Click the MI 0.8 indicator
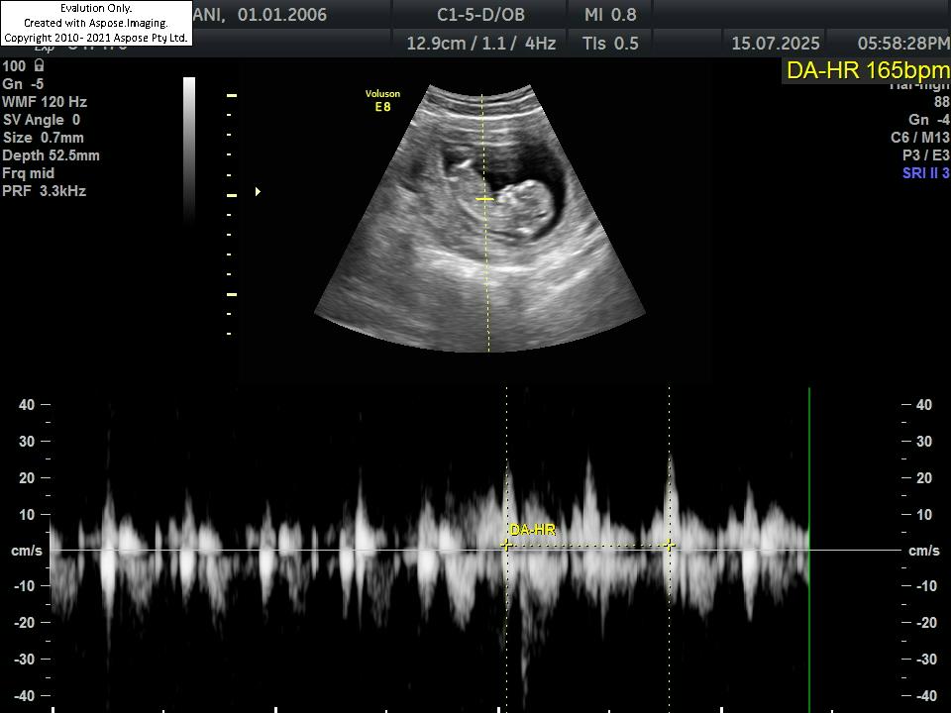Viewport: 951px width, 713px height. 610,15
